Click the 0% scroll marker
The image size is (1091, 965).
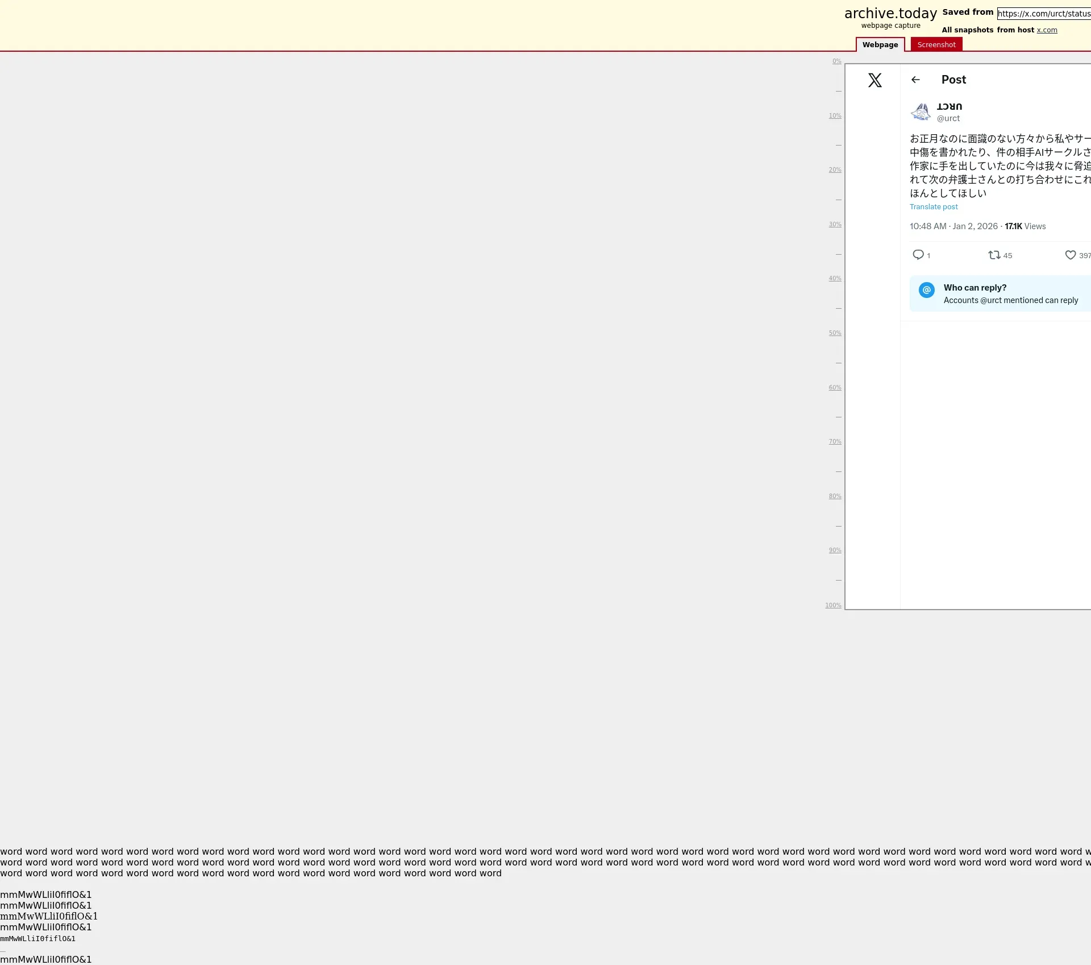pyautogui.click(x=836, y=61)
